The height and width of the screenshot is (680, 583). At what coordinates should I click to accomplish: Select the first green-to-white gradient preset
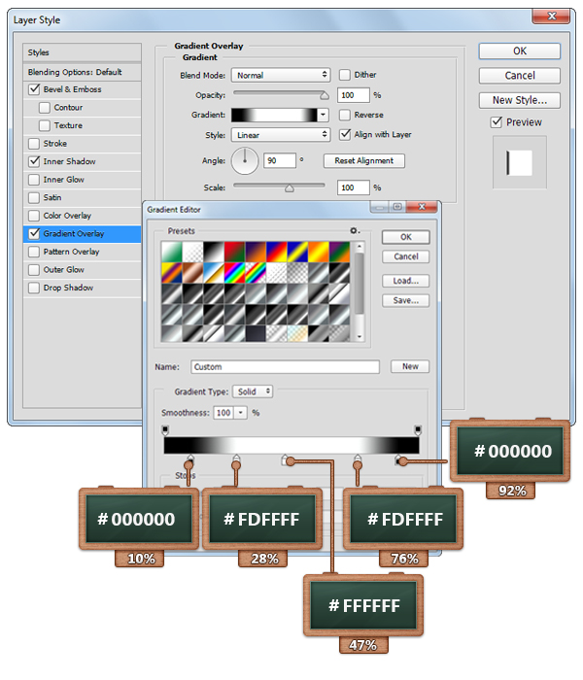172,252
